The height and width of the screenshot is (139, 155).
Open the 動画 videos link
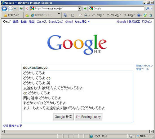pos(24,21)
